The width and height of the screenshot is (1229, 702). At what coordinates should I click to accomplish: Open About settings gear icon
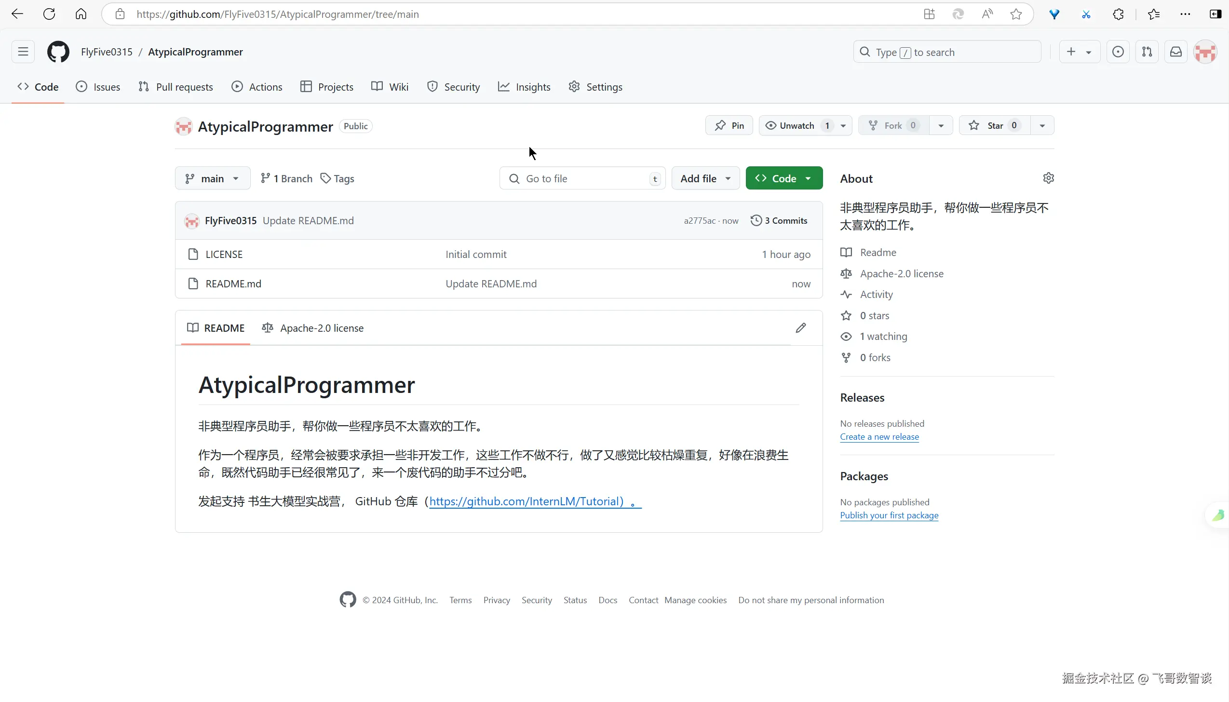point(1048,178)
